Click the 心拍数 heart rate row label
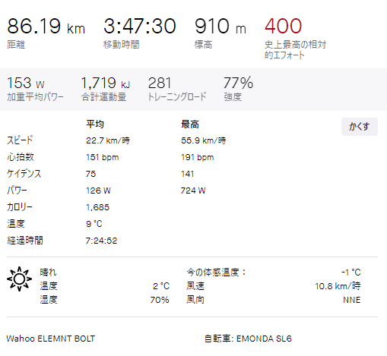This screenshot has width=387, height=356. (x=21, y=157)
